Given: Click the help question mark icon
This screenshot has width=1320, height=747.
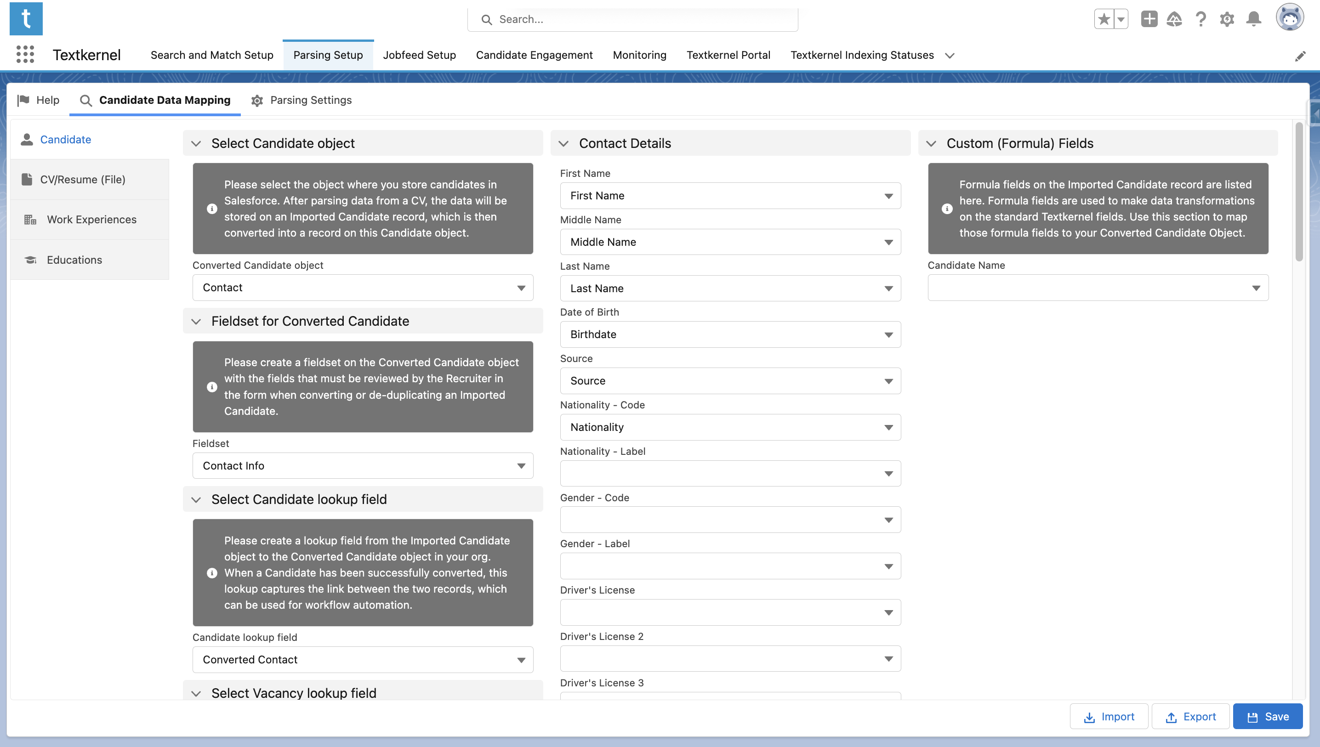Looking at the screenshot, I should 1201,19.
